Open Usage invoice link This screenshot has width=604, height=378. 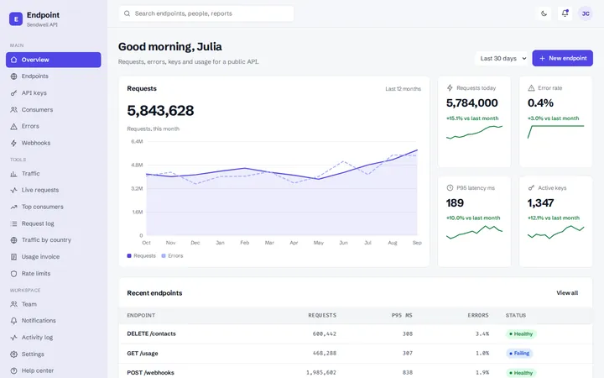(54, 257)
